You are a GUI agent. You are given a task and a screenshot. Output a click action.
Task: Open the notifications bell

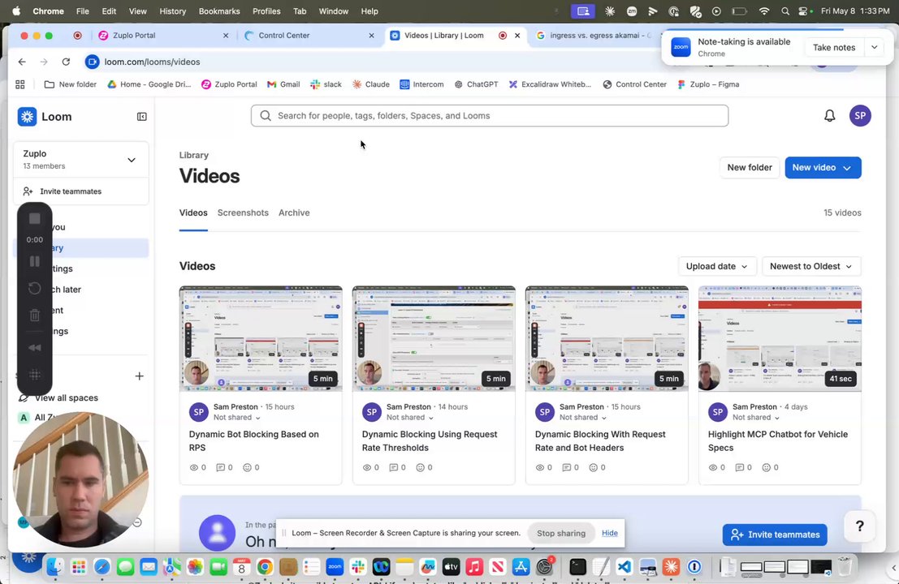pos(830,116)
